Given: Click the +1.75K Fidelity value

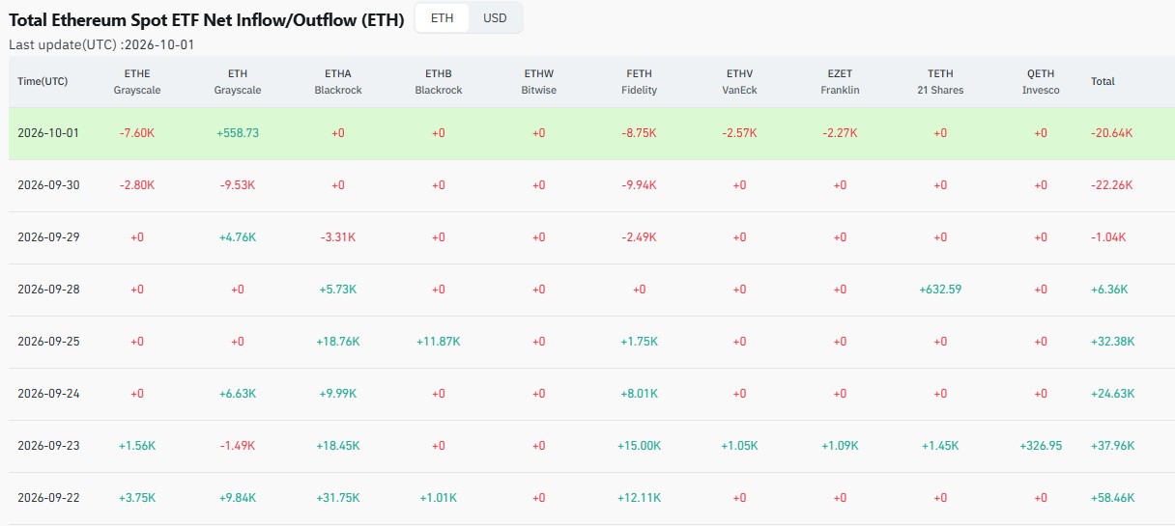Looking at the screenshot, I should (x=640, y=342).
